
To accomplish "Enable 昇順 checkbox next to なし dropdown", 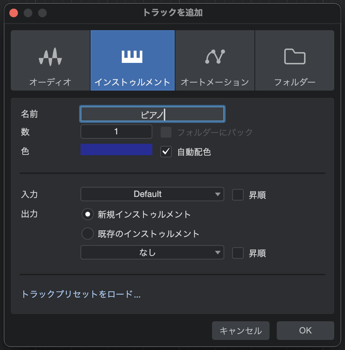I will (238, 253).
